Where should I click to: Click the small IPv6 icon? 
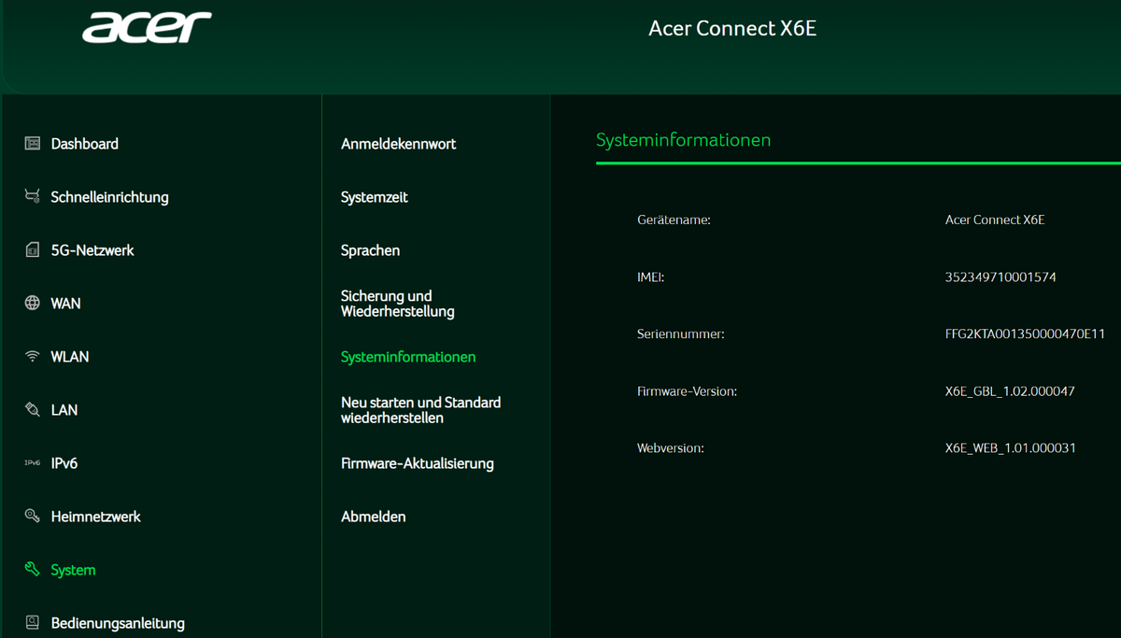coord(33,463)
